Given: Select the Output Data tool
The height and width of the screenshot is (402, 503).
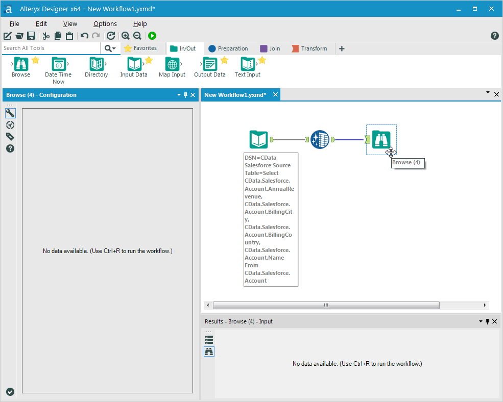Looking at the screenshot, I should pyautogui.click(x=210, y=67).
